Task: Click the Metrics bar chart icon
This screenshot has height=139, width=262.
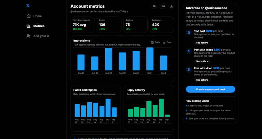Action: click(28, 26)
